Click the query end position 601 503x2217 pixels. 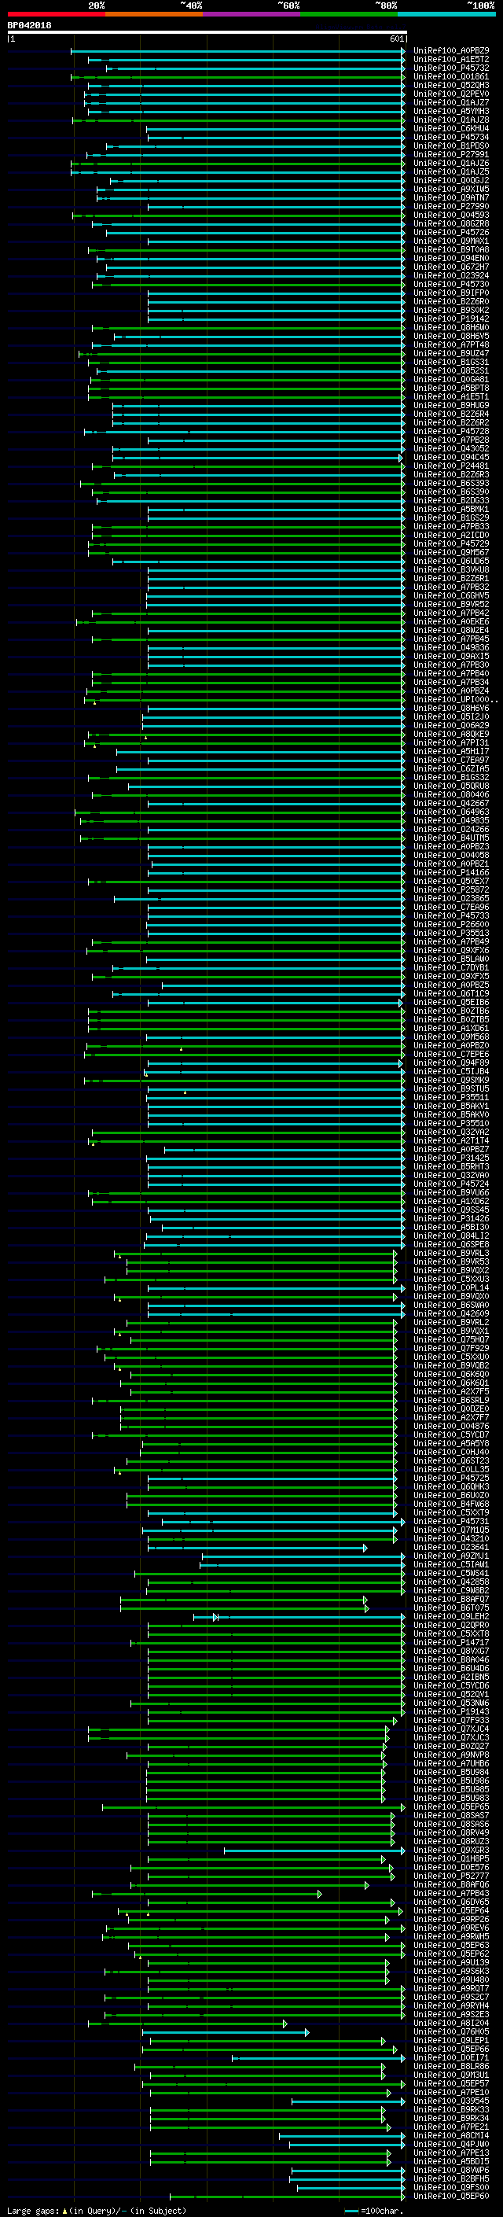(x=396, y=39)
